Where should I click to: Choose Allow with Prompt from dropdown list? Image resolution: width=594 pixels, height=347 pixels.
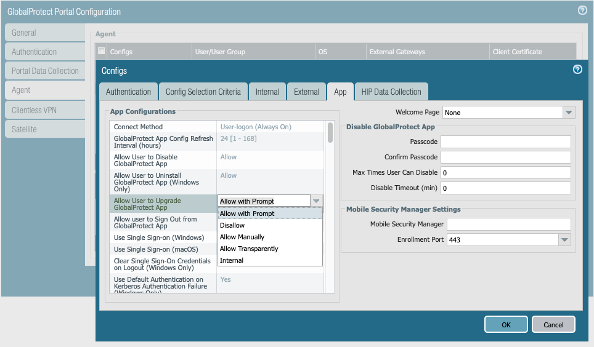[x=270, y=213]
